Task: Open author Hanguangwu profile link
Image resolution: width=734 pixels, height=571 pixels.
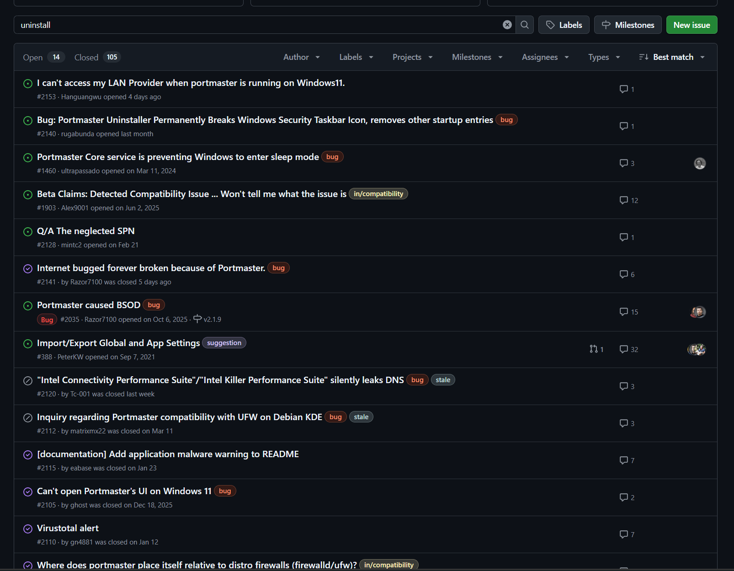Action: point(81,97)
